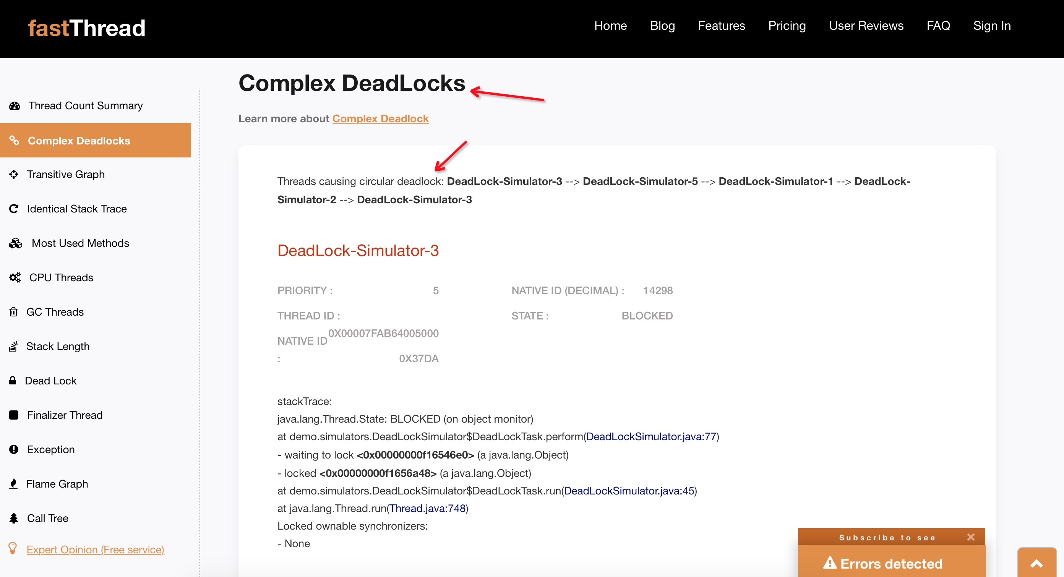Jump to Finalizer Thread section

click(65, 415)
